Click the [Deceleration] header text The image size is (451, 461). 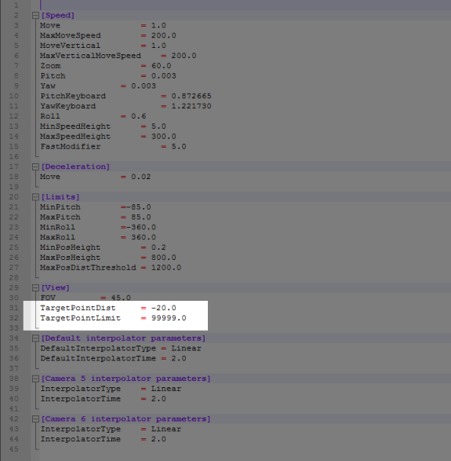click(x=75, y=166)
